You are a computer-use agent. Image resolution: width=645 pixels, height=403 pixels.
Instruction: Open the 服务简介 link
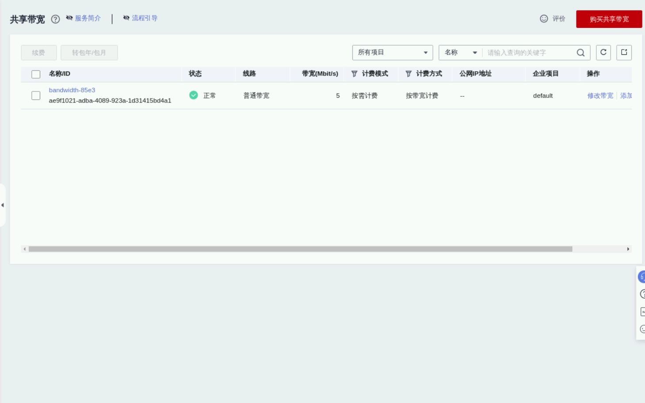[88, 18]
